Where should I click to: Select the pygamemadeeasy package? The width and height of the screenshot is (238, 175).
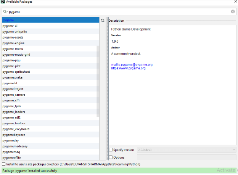pos(51,146)
